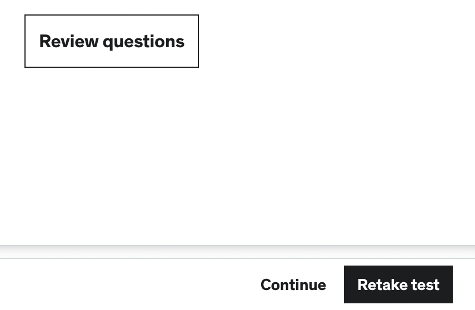Choose Continue in the bottom bar
The width and height of the screenshot is (475, 310).
point(293,285)
